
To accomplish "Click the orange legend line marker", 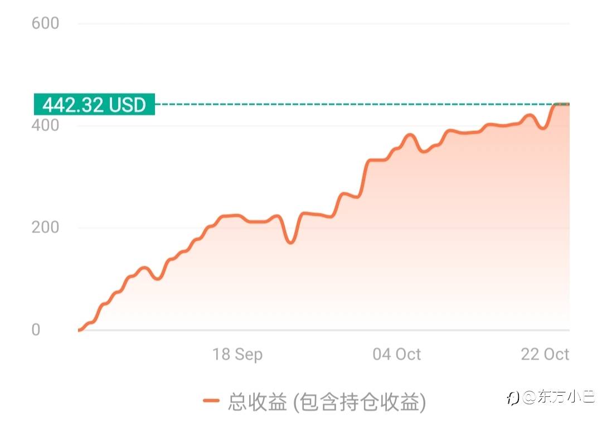I will coord(211,400).
